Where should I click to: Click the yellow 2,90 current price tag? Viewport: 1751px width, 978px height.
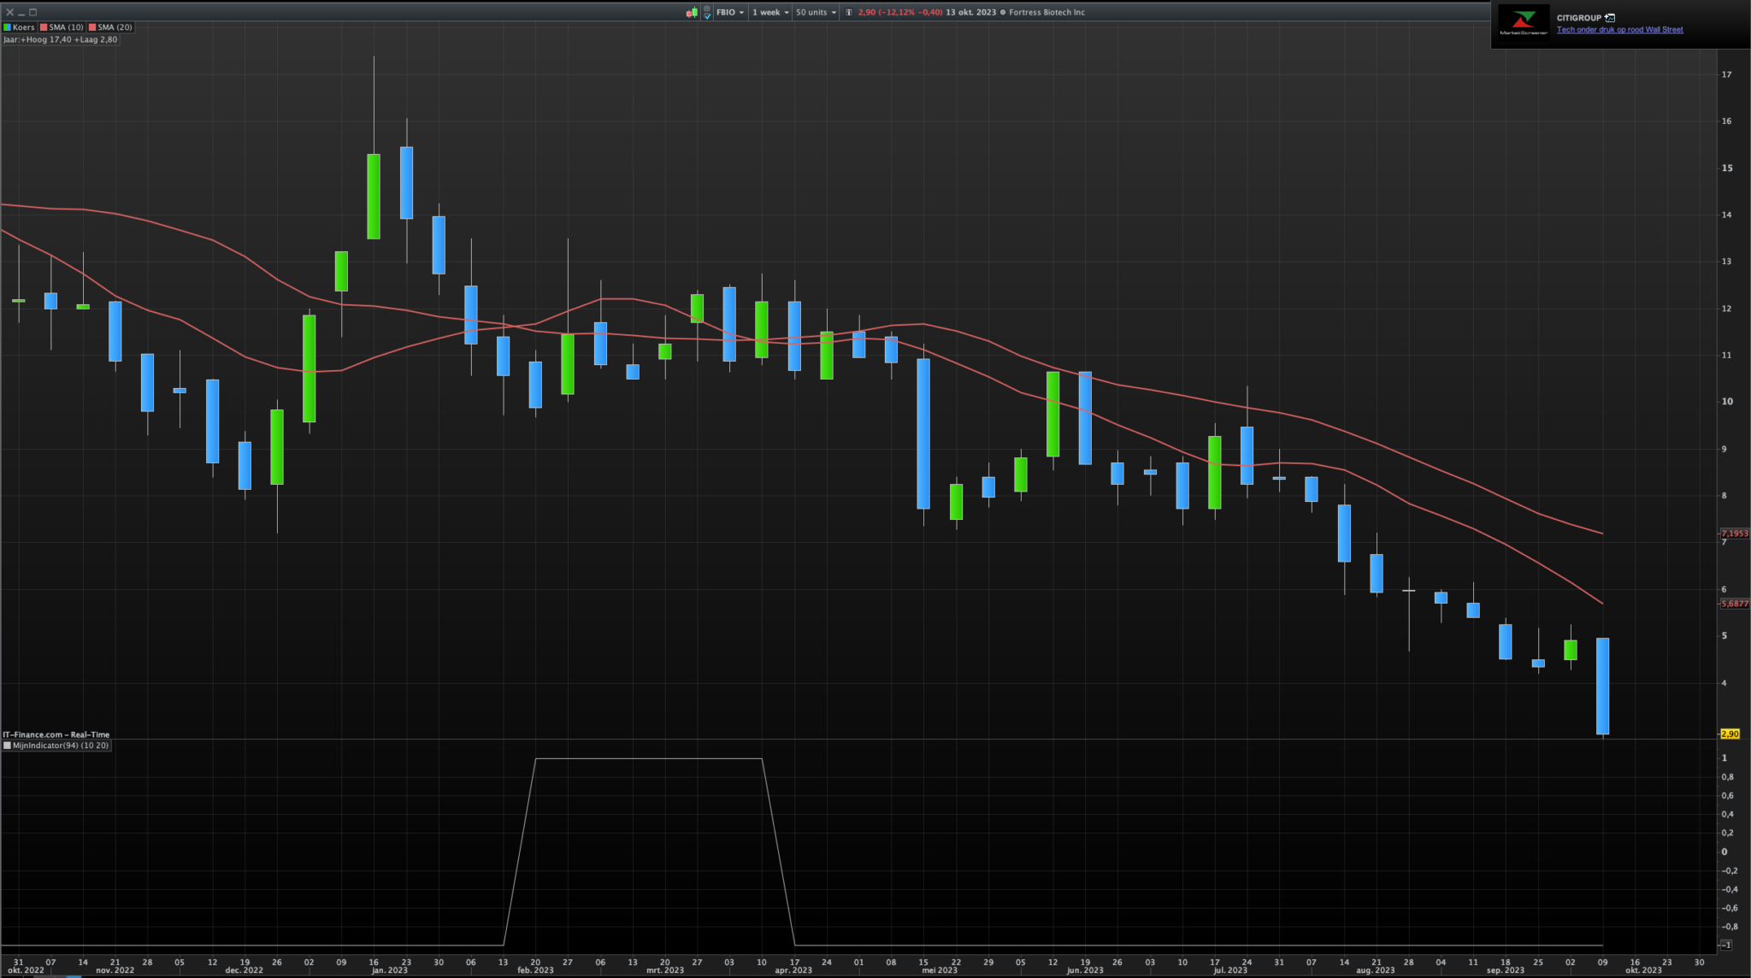[1729, 733]
